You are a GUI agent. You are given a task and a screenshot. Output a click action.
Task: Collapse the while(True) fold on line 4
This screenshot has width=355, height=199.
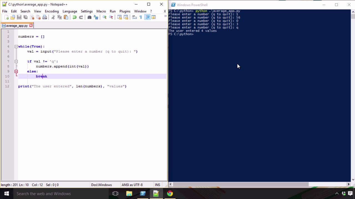tap(16, 46)
